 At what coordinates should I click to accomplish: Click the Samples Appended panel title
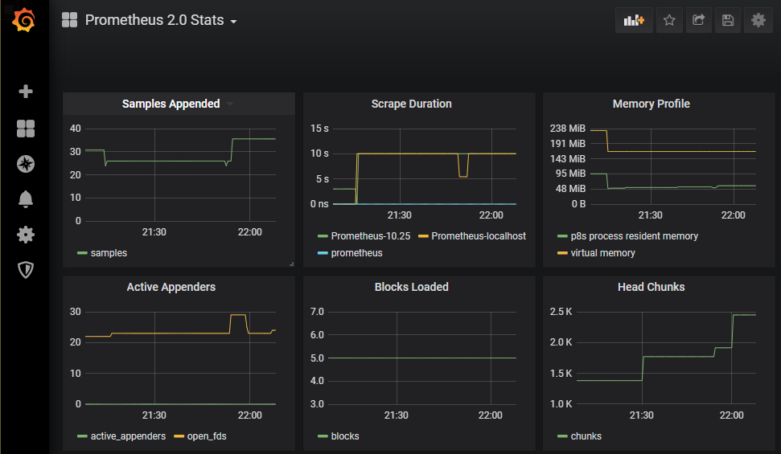(x=171, y=104)
